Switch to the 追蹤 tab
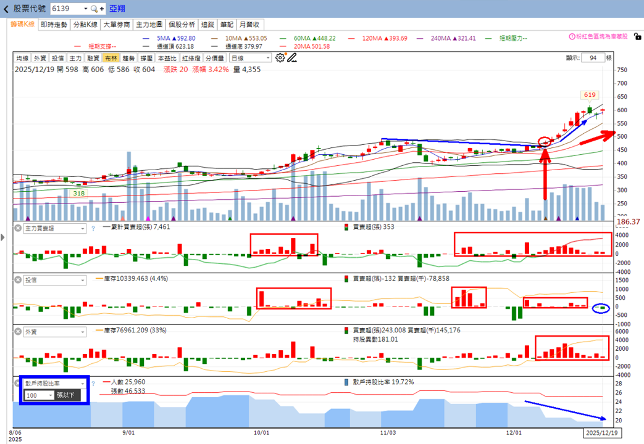The width and height of the screenshot is (644, 444). point(208,25)
